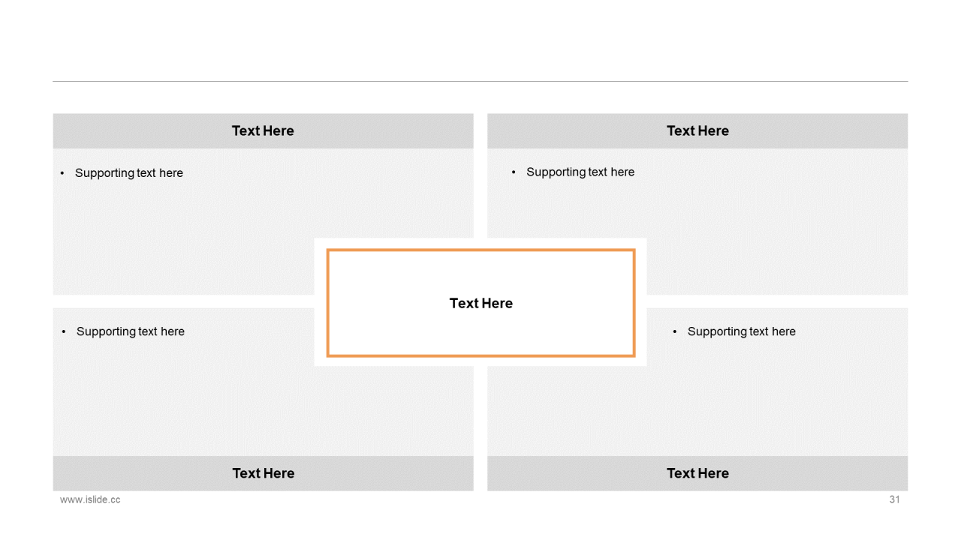Image resolution: width=961 pixels, height=540 pixels.
Task: Click the thin horizontal line under the title area
Action: point(480,81)
